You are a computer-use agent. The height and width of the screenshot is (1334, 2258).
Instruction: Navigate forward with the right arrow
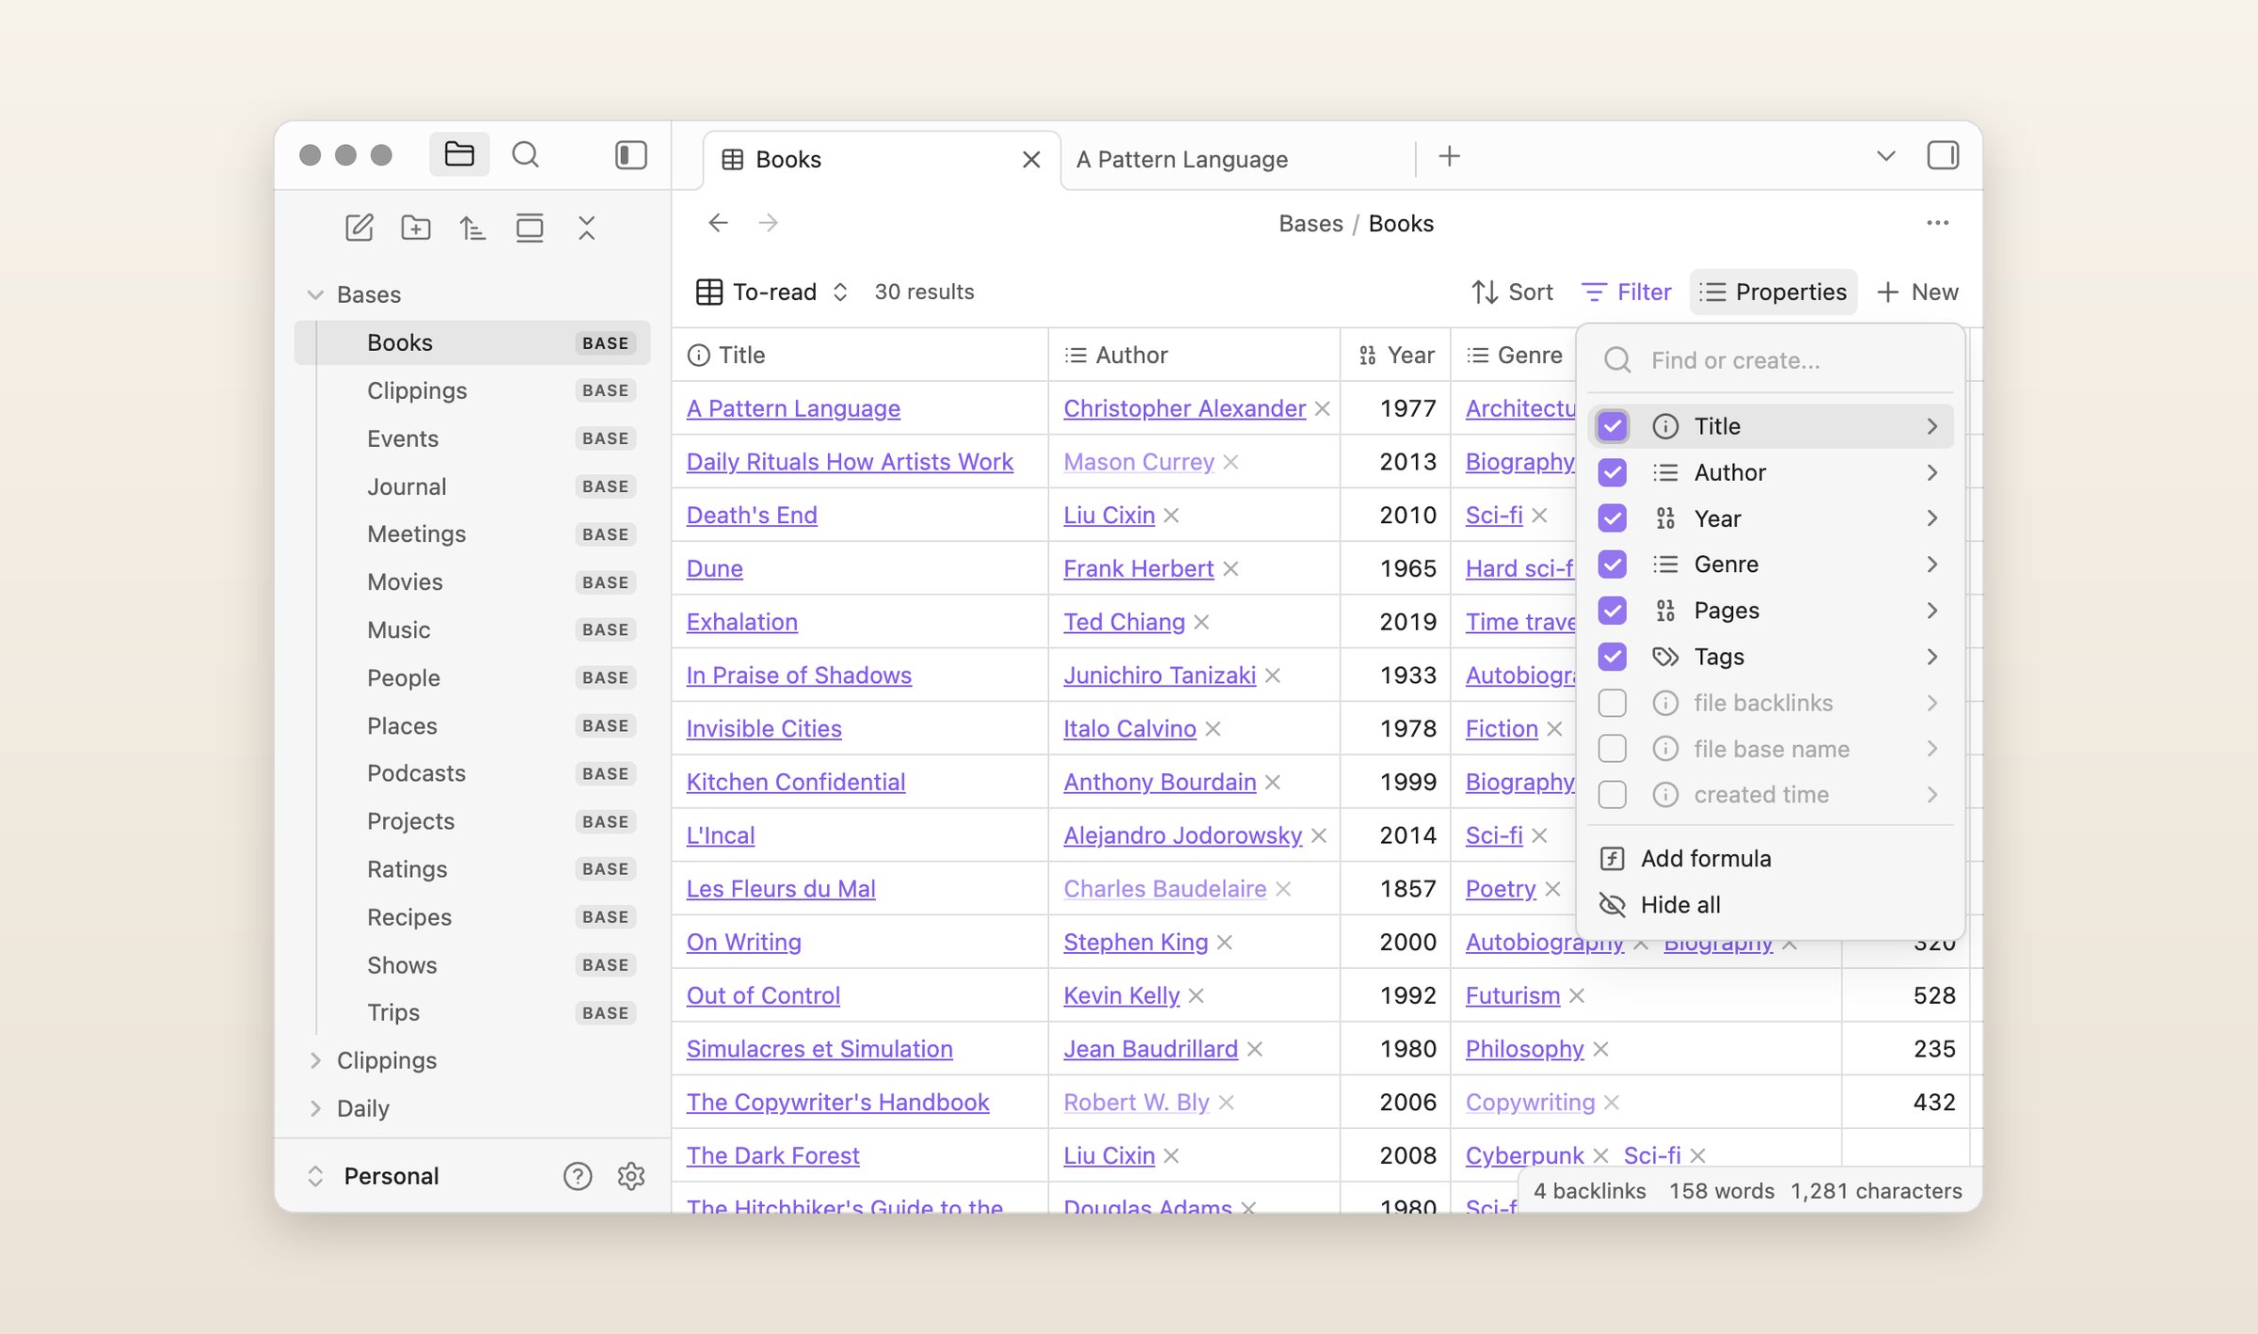pyautogui.click(x=769, y=223)
